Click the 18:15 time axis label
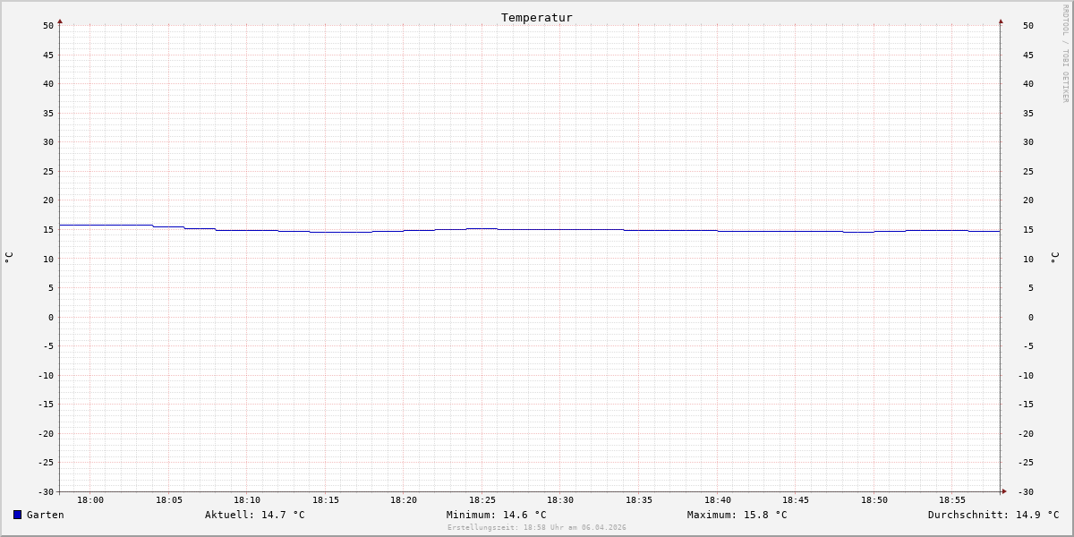 pos(326,499)
